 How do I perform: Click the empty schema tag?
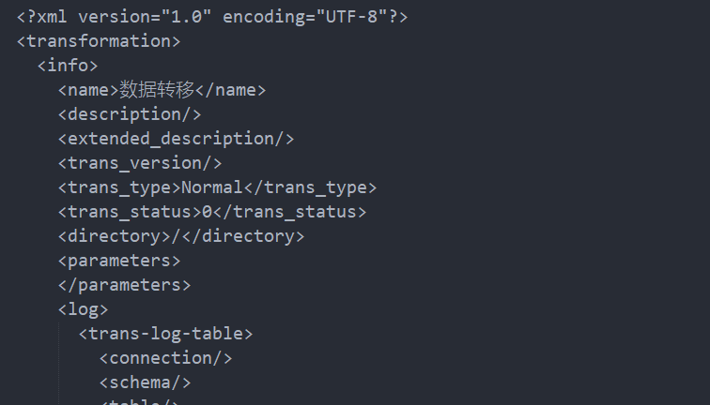point(145,382)
